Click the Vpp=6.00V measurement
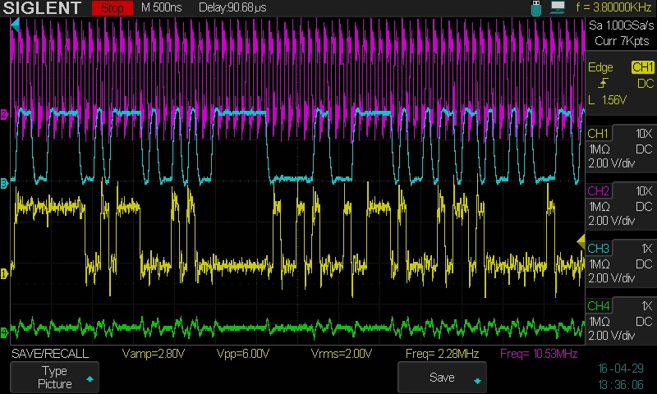The image size is (657, 394). tap(243, 354)
